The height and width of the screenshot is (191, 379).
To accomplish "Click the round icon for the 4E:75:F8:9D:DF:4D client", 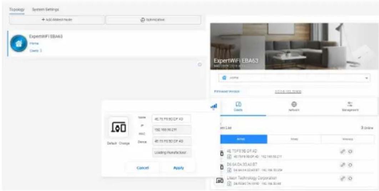I will coord(350,151).
